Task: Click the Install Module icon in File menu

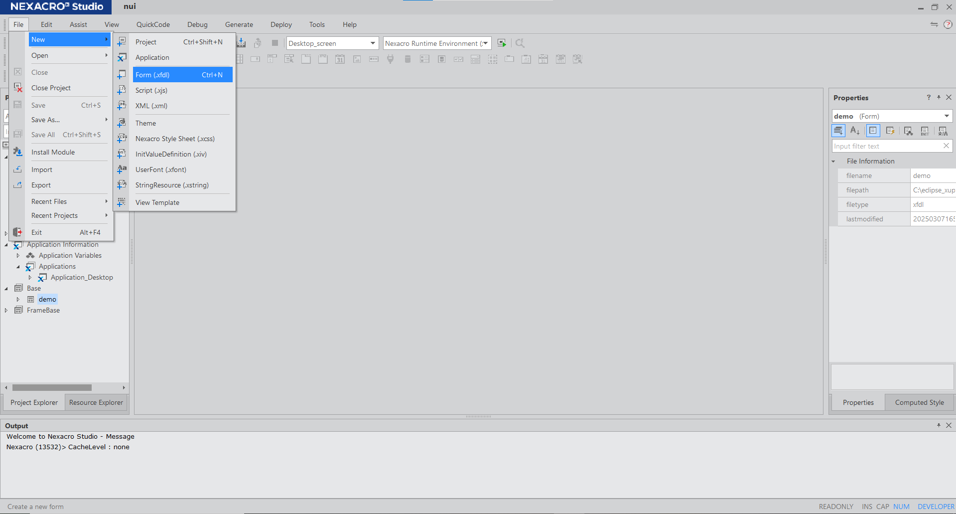Action: tap(18, 152)
